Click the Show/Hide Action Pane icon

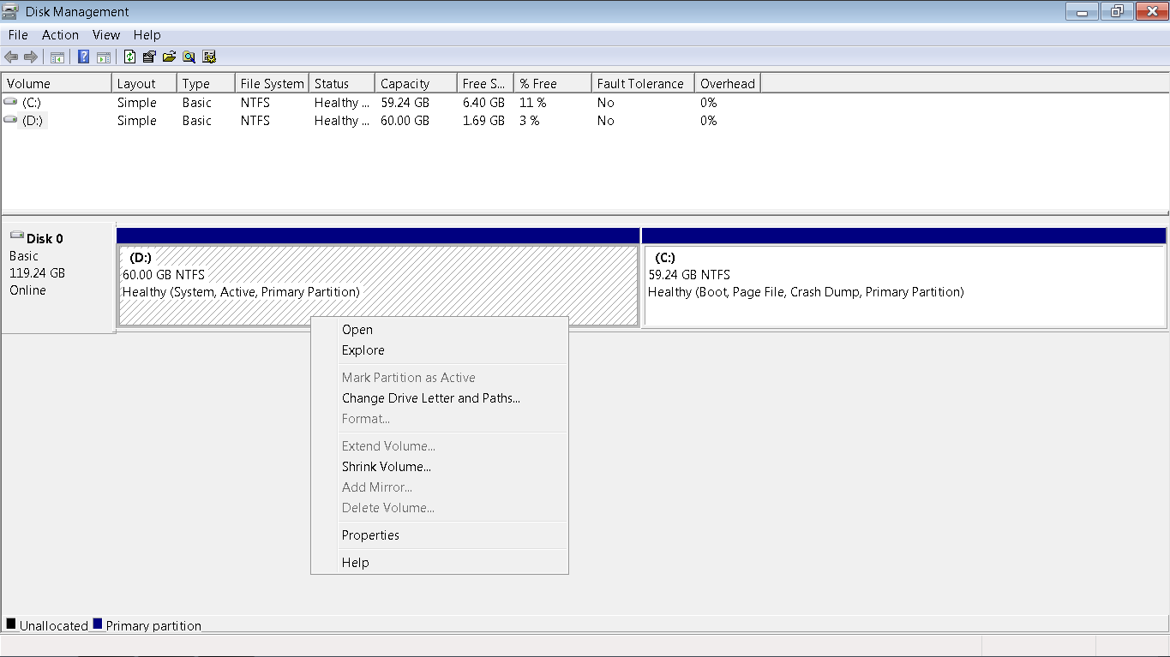103,57
